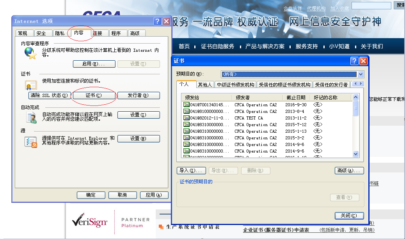The image size is (405, 239).
Task: Select the certificate icon of CFCA TEST CA row
Action: [186, 118]
